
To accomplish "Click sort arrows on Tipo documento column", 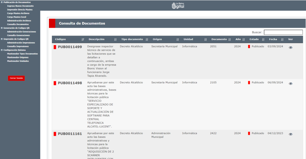I will [x=147, y=39].
